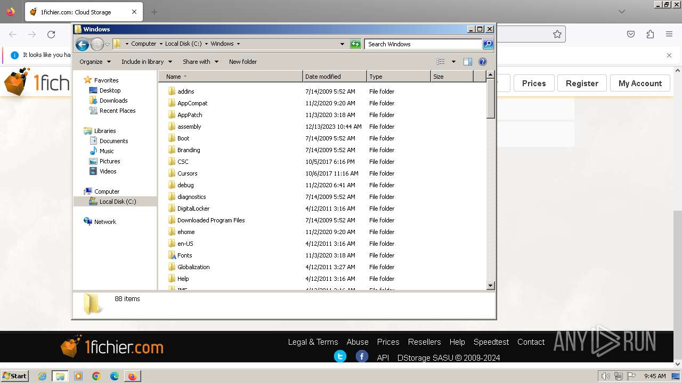Sort by Size column header
This screenshot has width=682, height=383.
pos(452,77)
